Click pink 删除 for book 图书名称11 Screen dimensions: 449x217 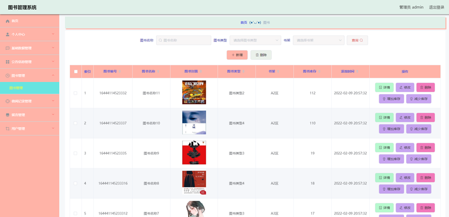[x=426, y=88]
